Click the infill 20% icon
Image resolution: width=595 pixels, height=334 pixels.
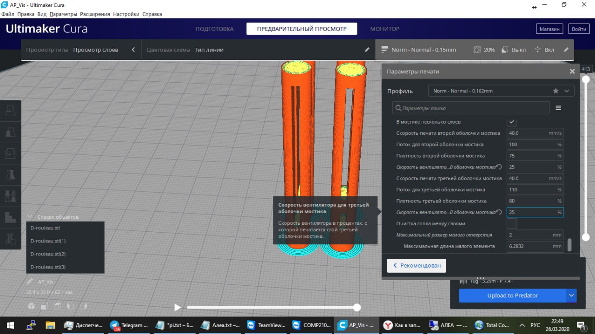477,50
